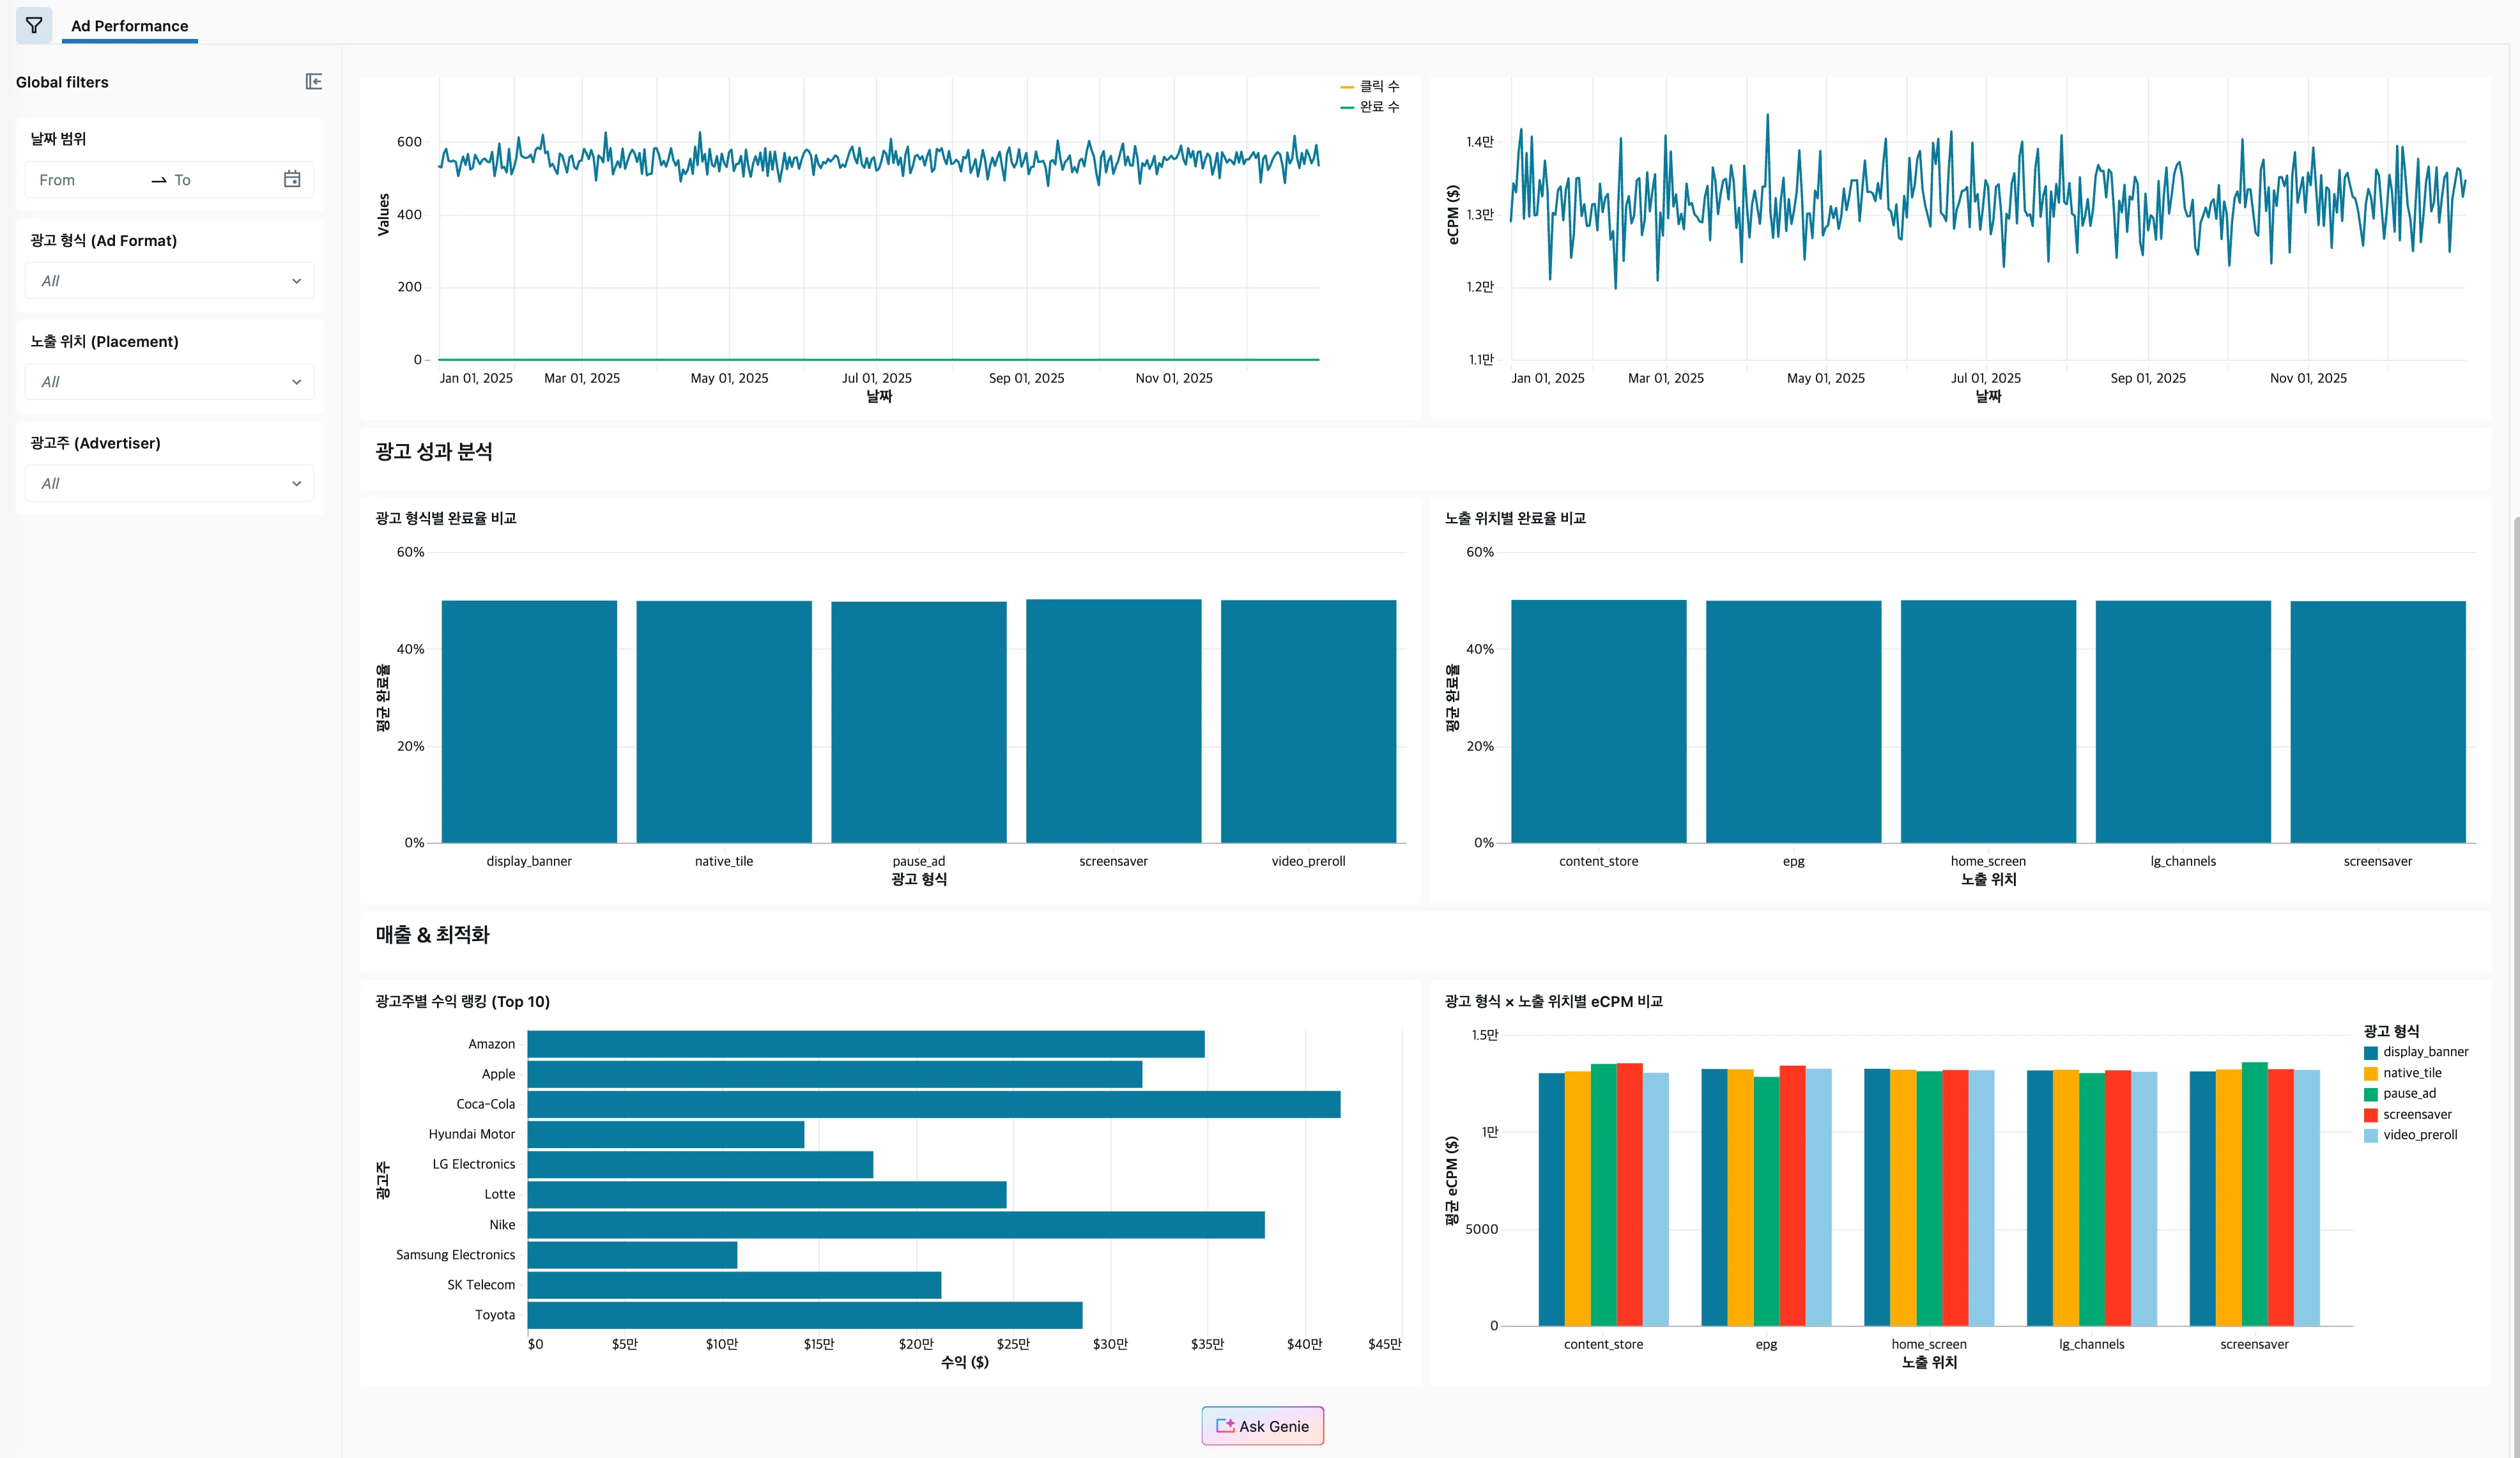
Task: Click 광고주별 수익 랭킹 (Top 10) title
Action: pyautogui.click(x=463, y=1002)
